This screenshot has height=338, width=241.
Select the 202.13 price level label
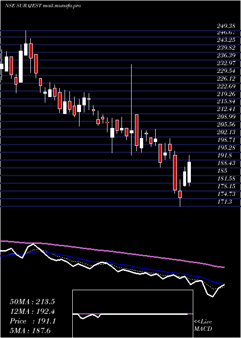coord(226,132)
